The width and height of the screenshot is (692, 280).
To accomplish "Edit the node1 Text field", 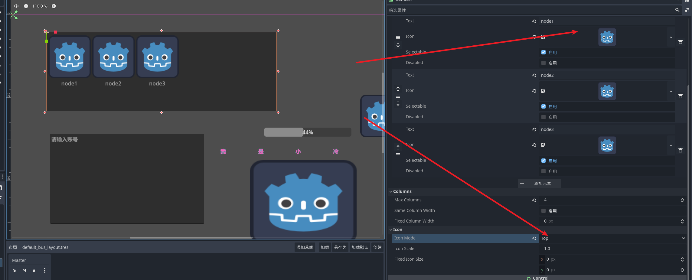I will pyautogui.click(x=607, y=21).
